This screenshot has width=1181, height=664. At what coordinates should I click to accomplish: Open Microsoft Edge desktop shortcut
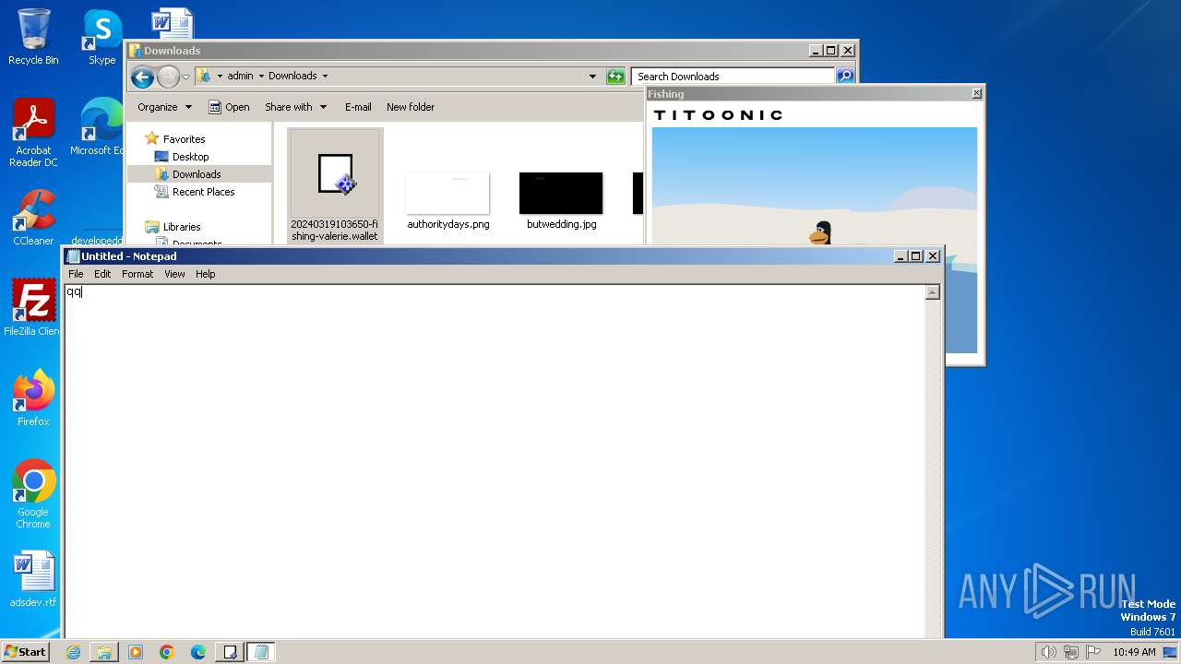pos(100,127)
